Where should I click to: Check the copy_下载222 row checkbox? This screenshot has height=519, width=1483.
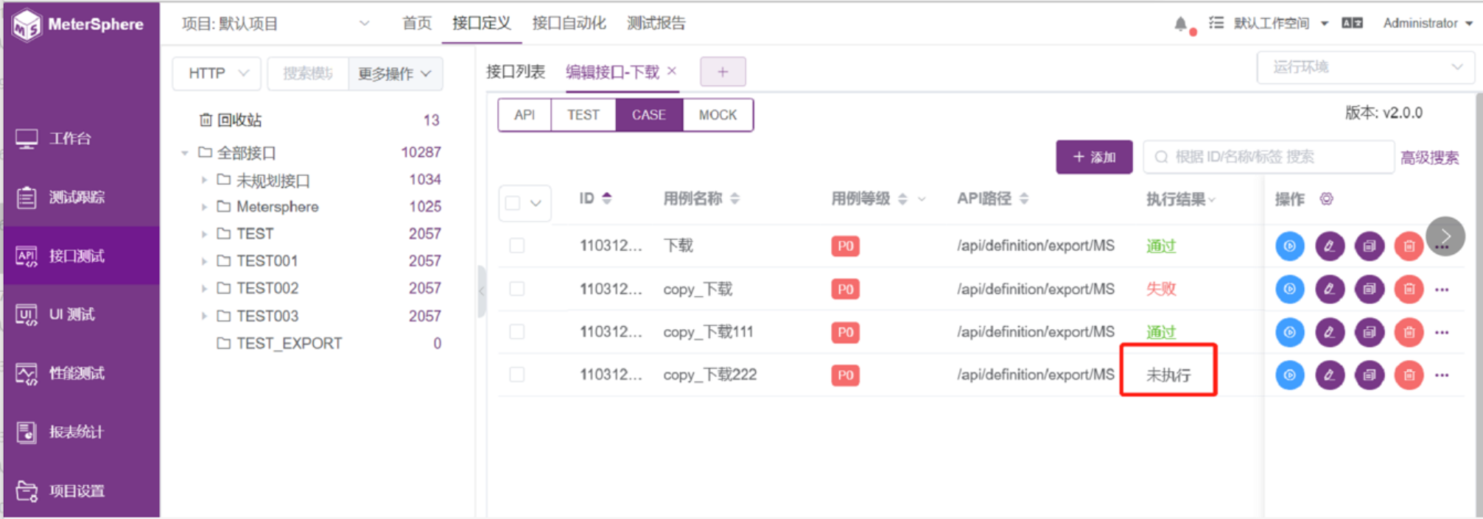[517, 374]
